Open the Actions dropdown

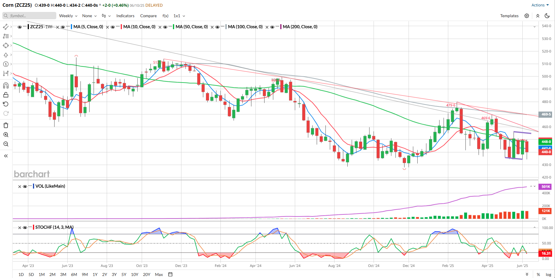[540, 5]
